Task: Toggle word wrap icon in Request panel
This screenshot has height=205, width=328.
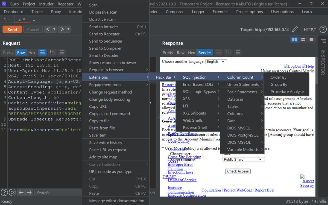Action: [42, 52]
